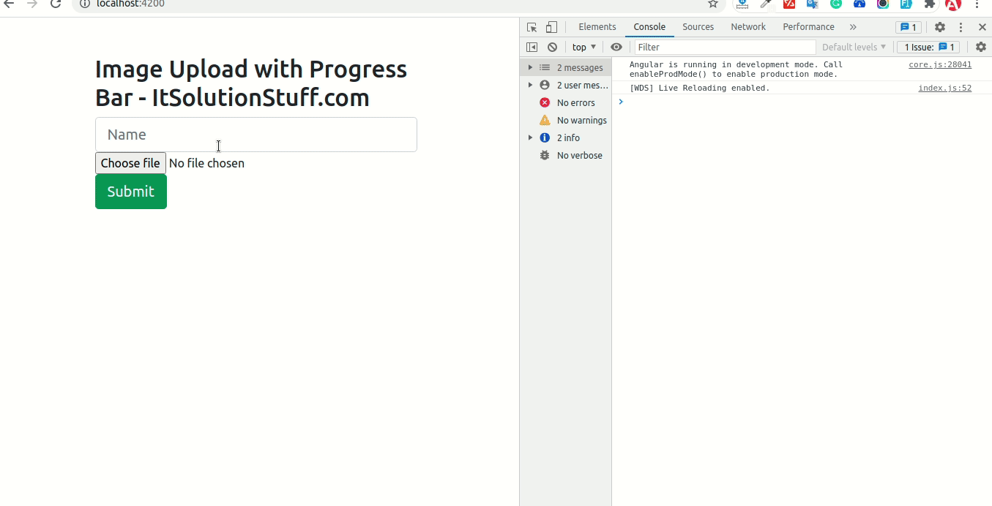Switch to the Sources tab
992x506 pixels.
coord(698,26)
